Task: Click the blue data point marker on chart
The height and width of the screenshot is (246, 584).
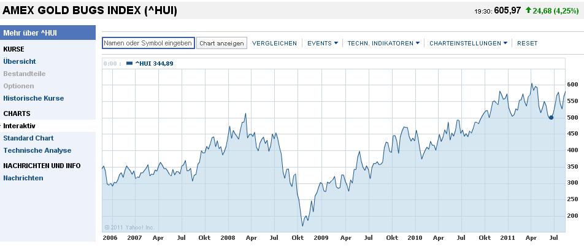Action: [551, 117]
